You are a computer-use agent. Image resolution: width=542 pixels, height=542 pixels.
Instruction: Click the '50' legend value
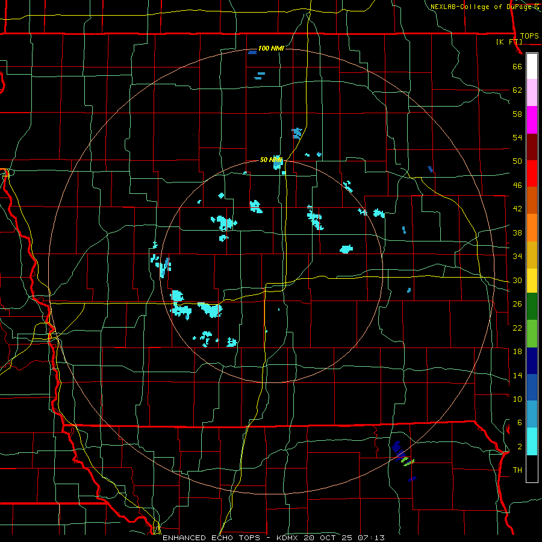(517, 161)
